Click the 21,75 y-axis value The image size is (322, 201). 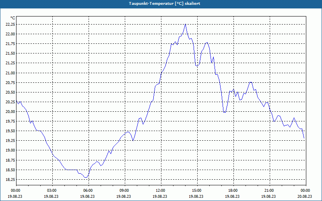(10, 44)
